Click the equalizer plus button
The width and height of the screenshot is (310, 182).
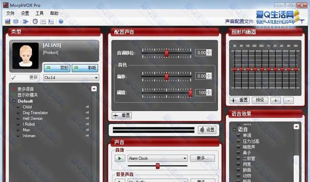tap(276, 101)
